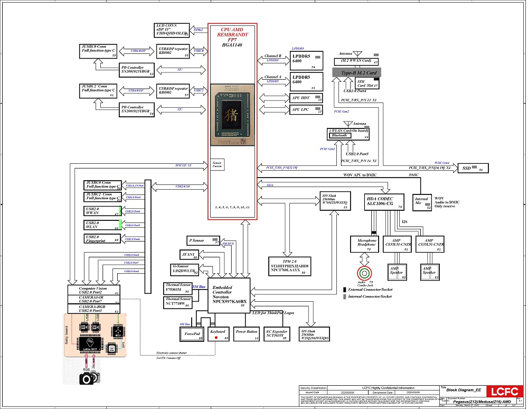Click the MCU chip icon on baby board
Screen dimensions: 528x409
[x=118, y=331]
